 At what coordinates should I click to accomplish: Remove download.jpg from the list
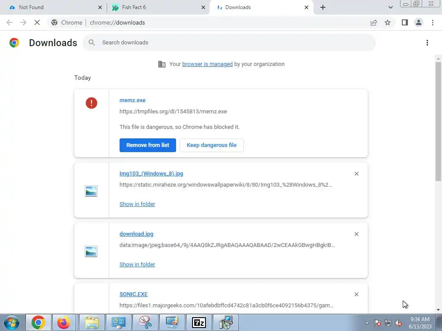click(356, 234)
